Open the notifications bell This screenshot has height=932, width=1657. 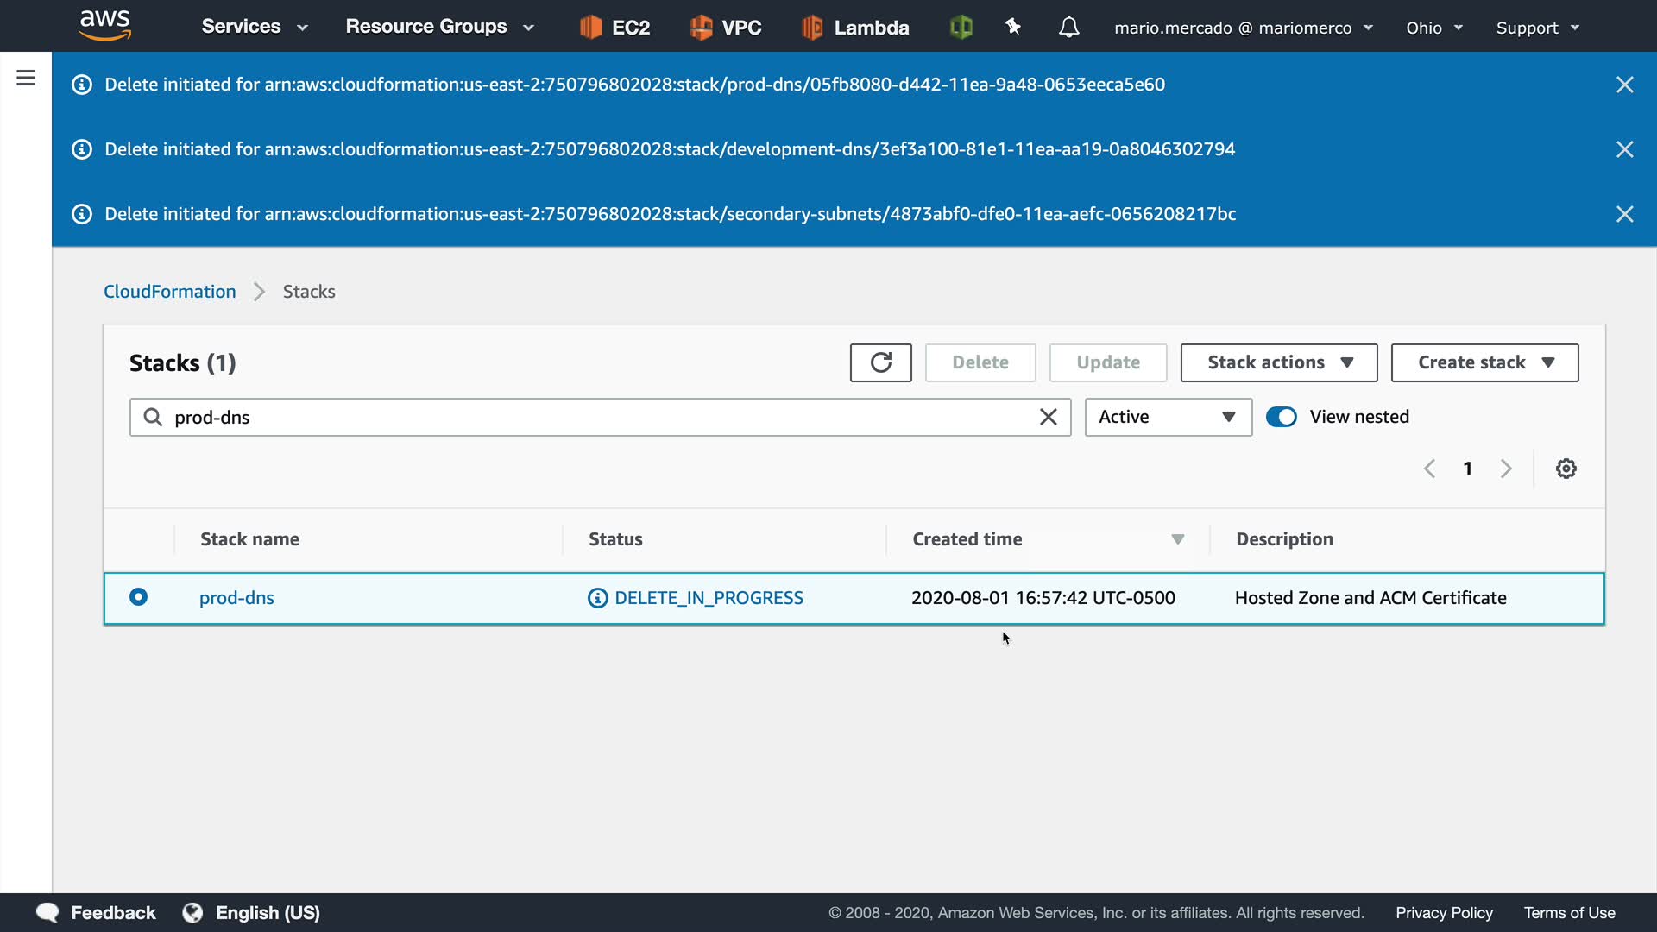point(1068,28)
